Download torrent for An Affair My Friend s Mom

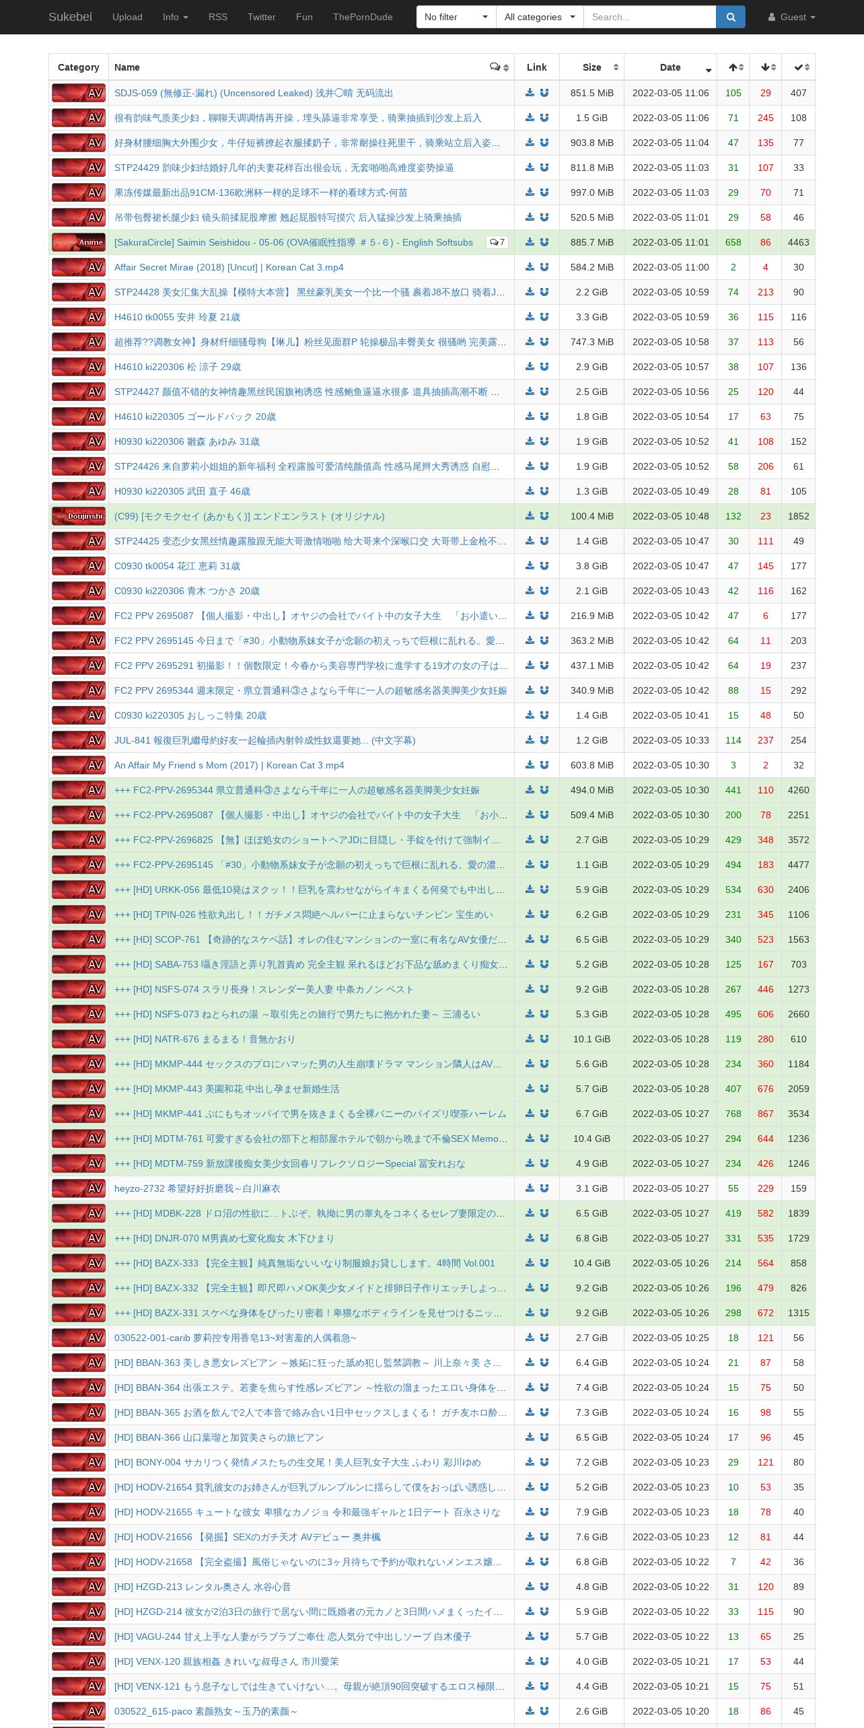530,765
